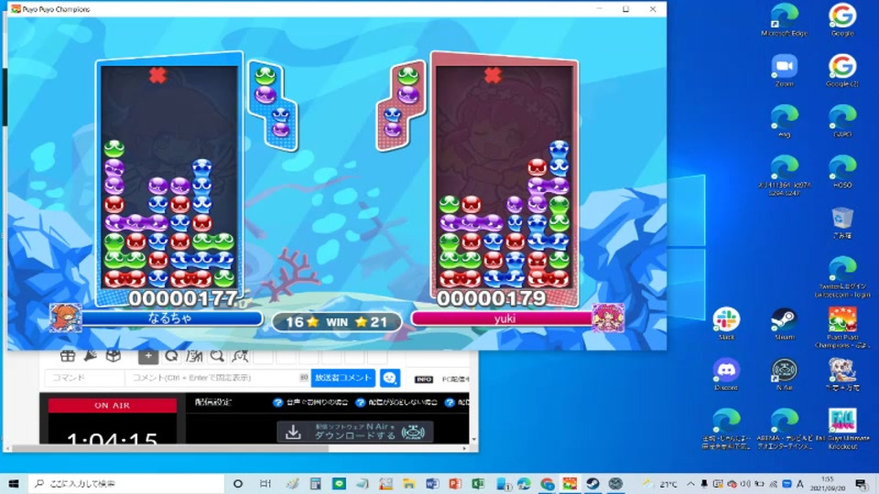Viewport: 879px width, 494px height.
Task: Open the gift icon in the broadcast toolbar
Action: (67, 356)
